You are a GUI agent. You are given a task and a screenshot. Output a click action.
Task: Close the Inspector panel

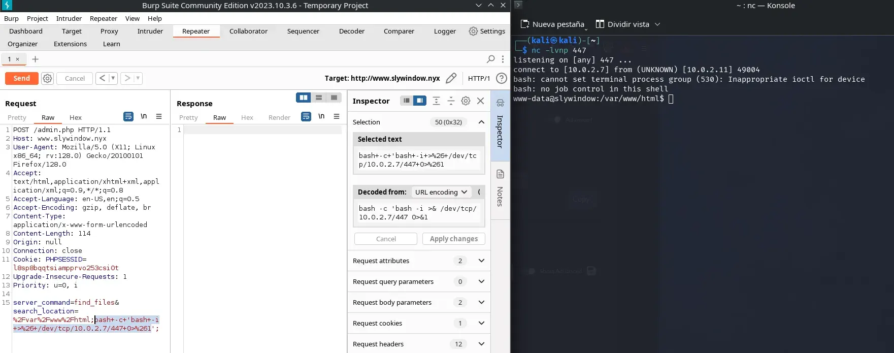(481, 101)
